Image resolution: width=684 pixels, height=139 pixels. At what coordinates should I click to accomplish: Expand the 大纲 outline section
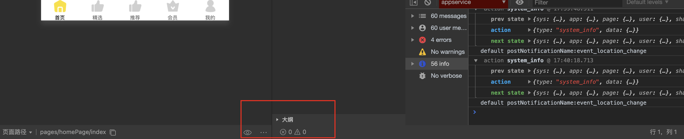(x=284, y=120)
